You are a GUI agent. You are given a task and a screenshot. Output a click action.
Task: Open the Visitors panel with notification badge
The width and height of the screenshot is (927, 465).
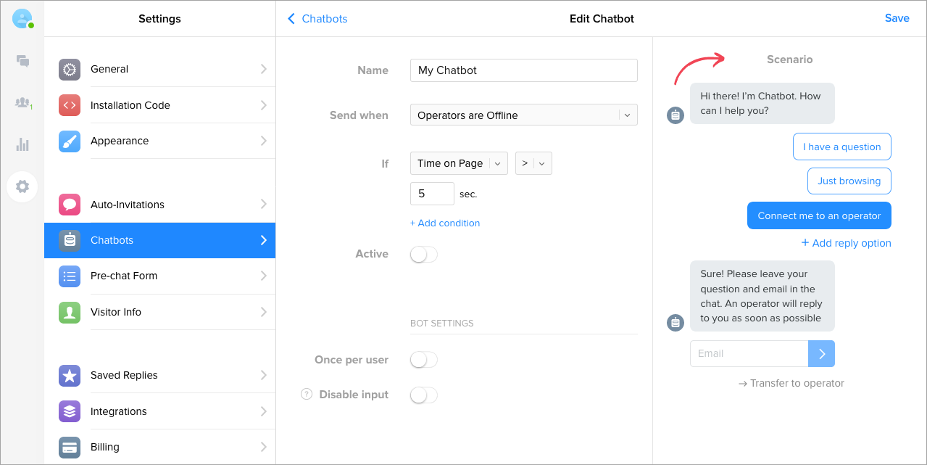tap(22, 103)
